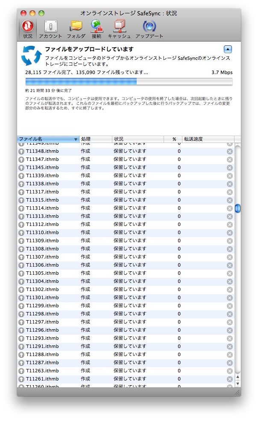
Task: Remove T11261.ithmb from the queue
Action: 229,379
